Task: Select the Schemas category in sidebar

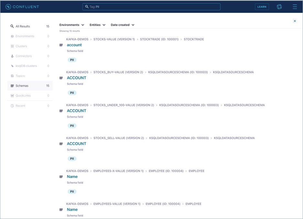Action: click(22, 86)
